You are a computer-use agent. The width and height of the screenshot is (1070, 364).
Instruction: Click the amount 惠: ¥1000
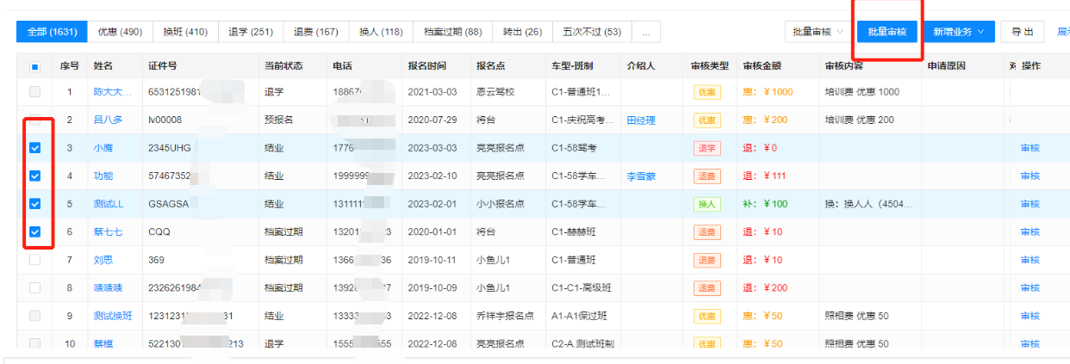(768, 92)
